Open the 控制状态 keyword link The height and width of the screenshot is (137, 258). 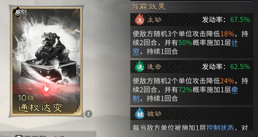pos(220,127)
